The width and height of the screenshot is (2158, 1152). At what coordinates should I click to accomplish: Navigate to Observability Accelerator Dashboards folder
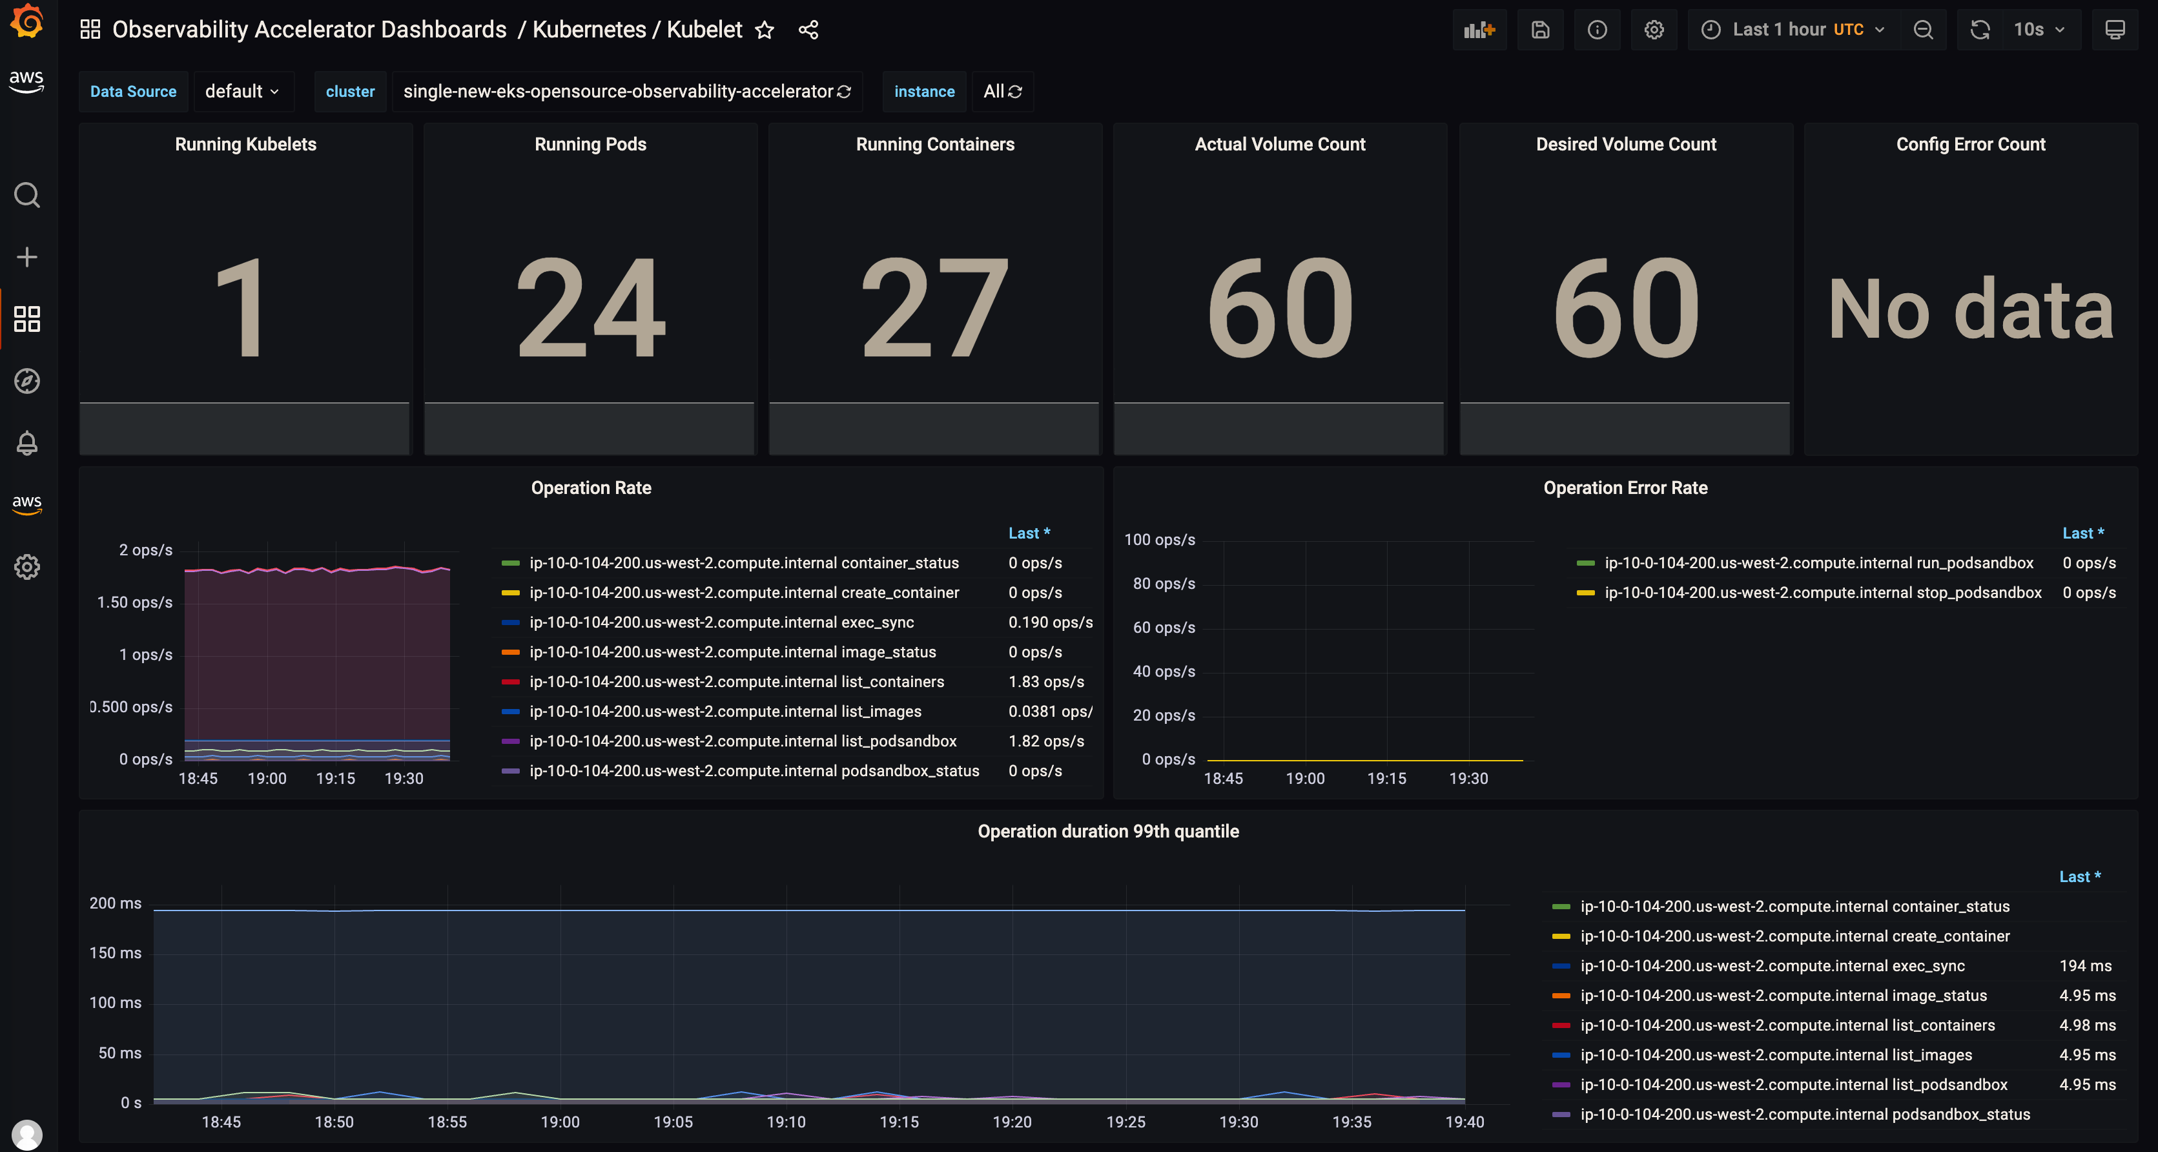point(308,30)
